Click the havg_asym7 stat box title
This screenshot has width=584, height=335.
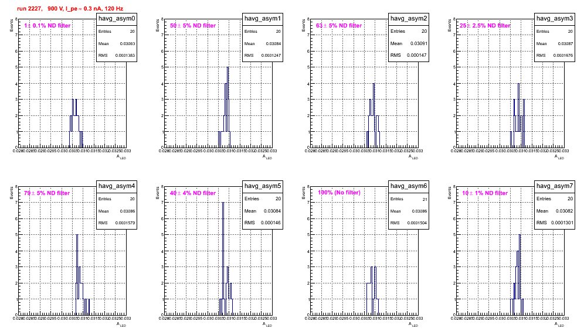point(555,186)
